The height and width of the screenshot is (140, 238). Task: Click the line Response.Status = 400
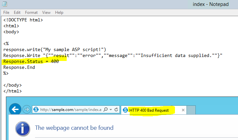click(31, 61)
